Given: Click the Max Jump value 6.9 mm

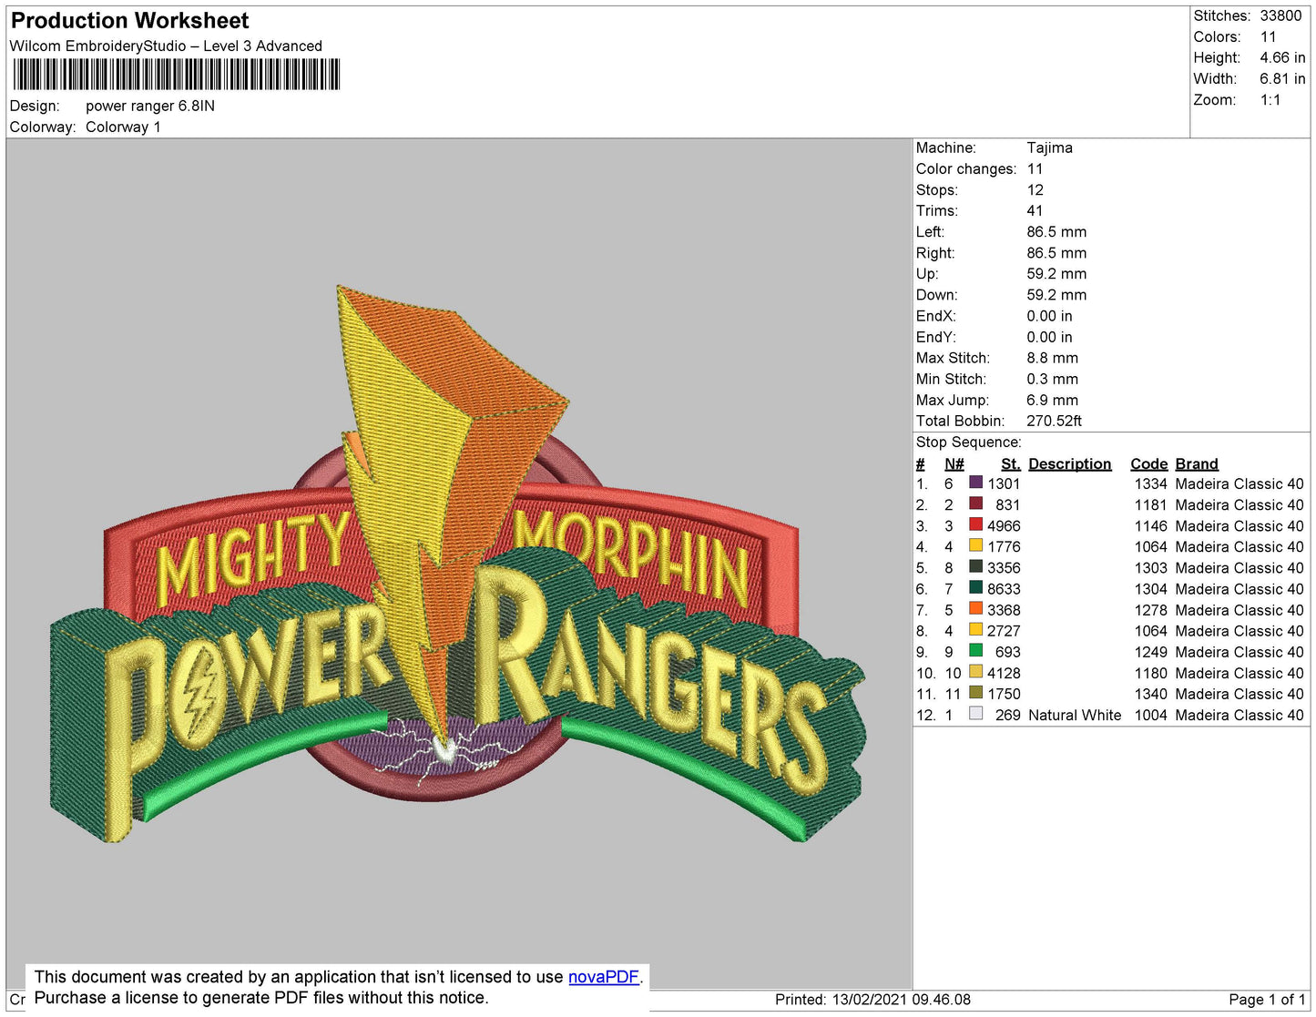Looking at the screenshot, I should click(x=1052, y=400).
